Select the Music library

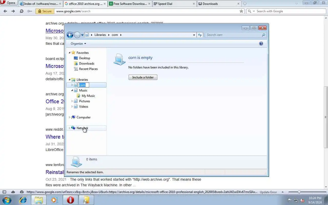83,90
